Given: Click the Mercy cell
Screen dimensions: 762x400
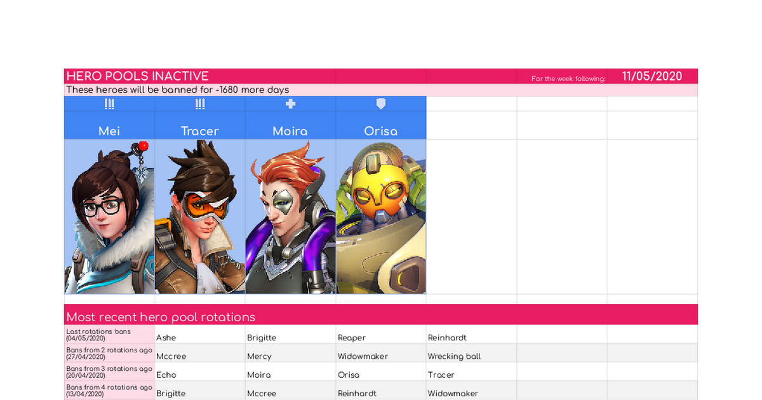Looking at the screenshot, I should [x=290, y=353].
